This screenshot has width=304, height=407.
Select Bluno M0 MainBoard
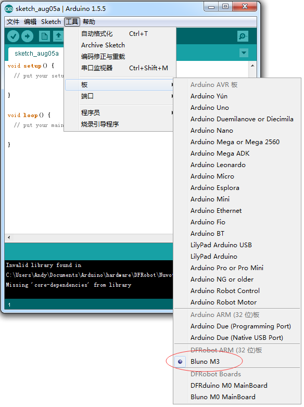tap(237, 397)
